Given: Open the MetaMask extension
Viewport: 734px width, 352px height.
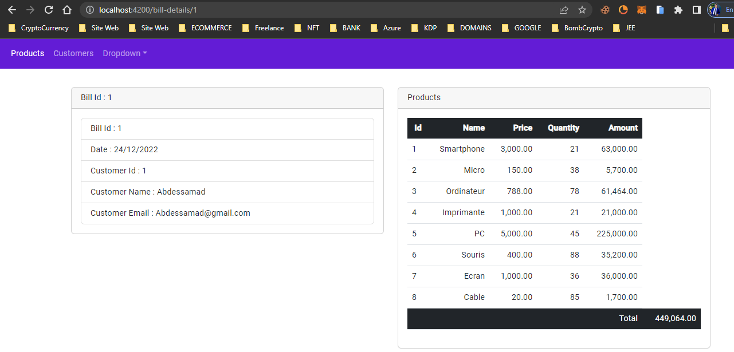Looking at the screenshot, I should pos(642,10).
